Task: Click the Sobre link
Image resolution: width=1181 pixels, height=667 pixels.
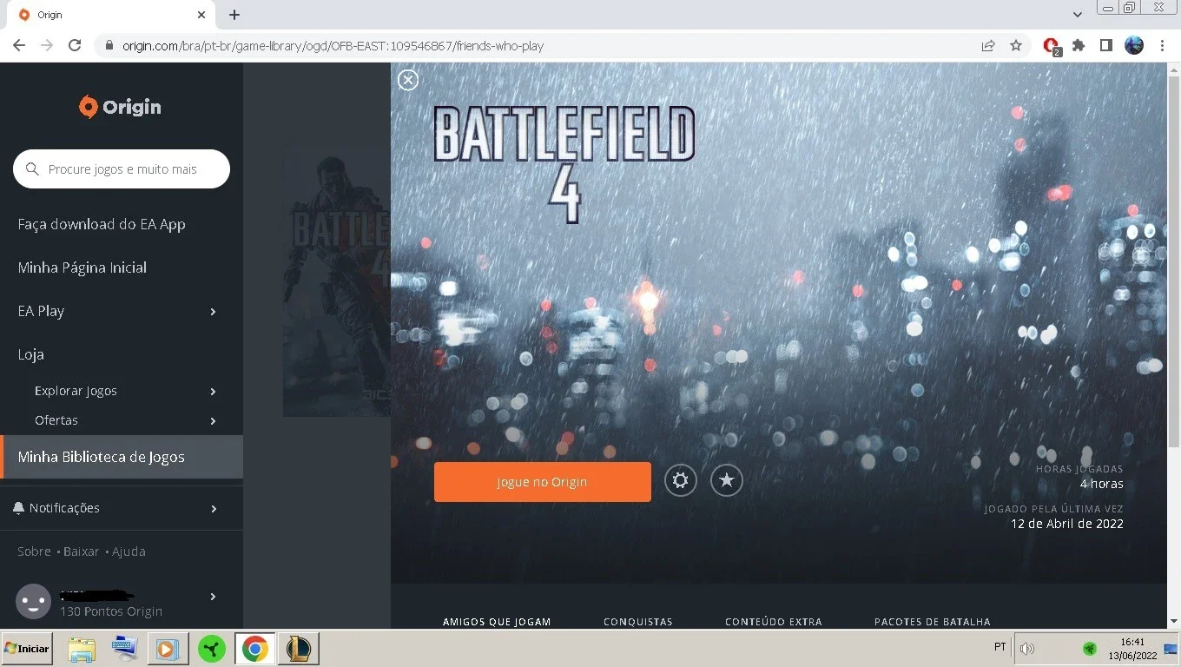Action: pos(35,551)
